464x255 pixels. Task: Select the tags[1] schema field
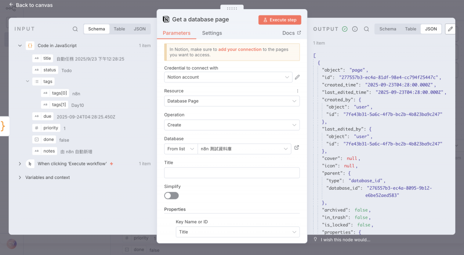54,105
